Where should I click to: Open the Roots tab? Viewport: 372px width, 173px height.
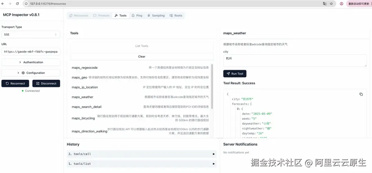point(176,15)
